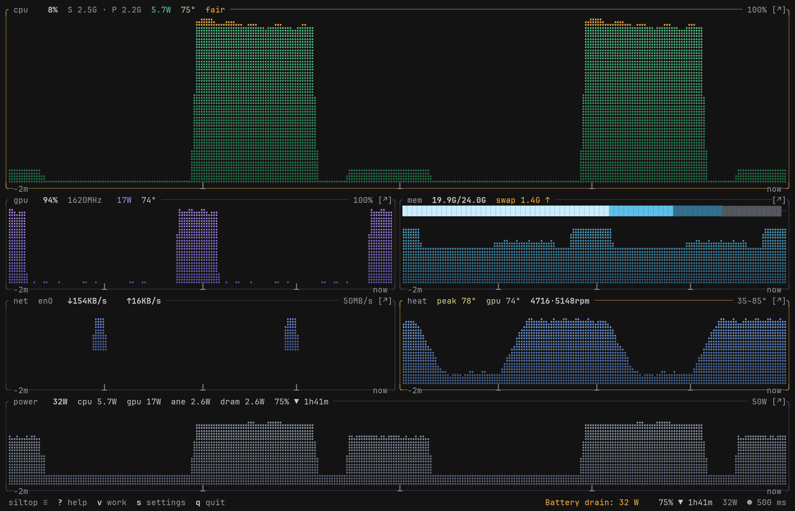Screen dimensions: 795x511
Task: Quit siltop via footer
Action: point(210,502)
